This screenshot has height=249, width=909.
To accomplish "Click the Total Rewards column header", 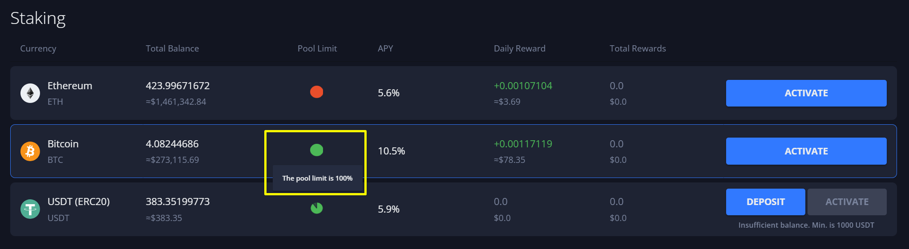I will (x=638, y=48).
